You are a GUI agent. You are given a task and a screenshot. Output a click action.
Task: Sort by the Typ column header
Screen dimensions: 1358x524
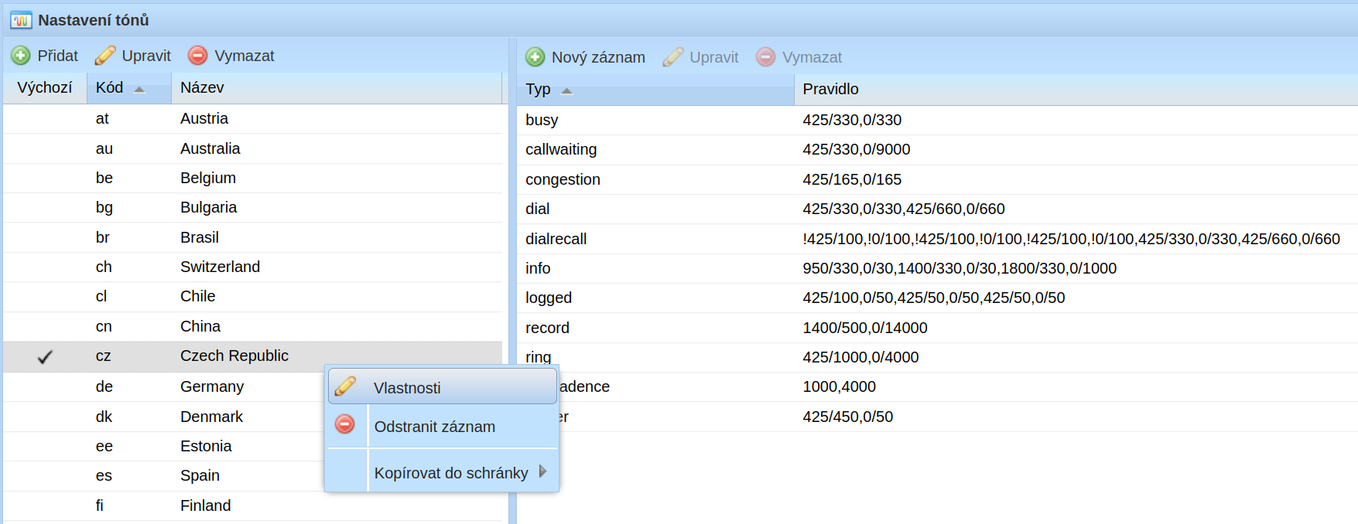coord(655,90)
